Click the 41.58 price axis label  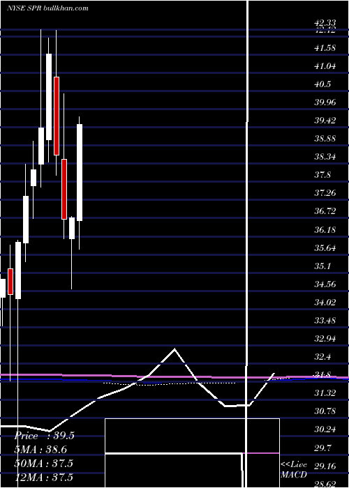tap(325, 48)
